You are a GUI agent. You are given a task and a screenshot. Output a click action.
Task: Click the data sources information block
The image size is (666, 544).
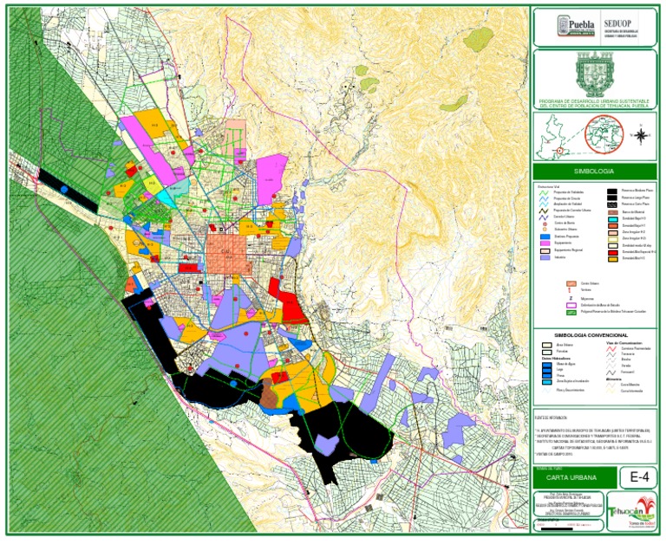[594, 437]
